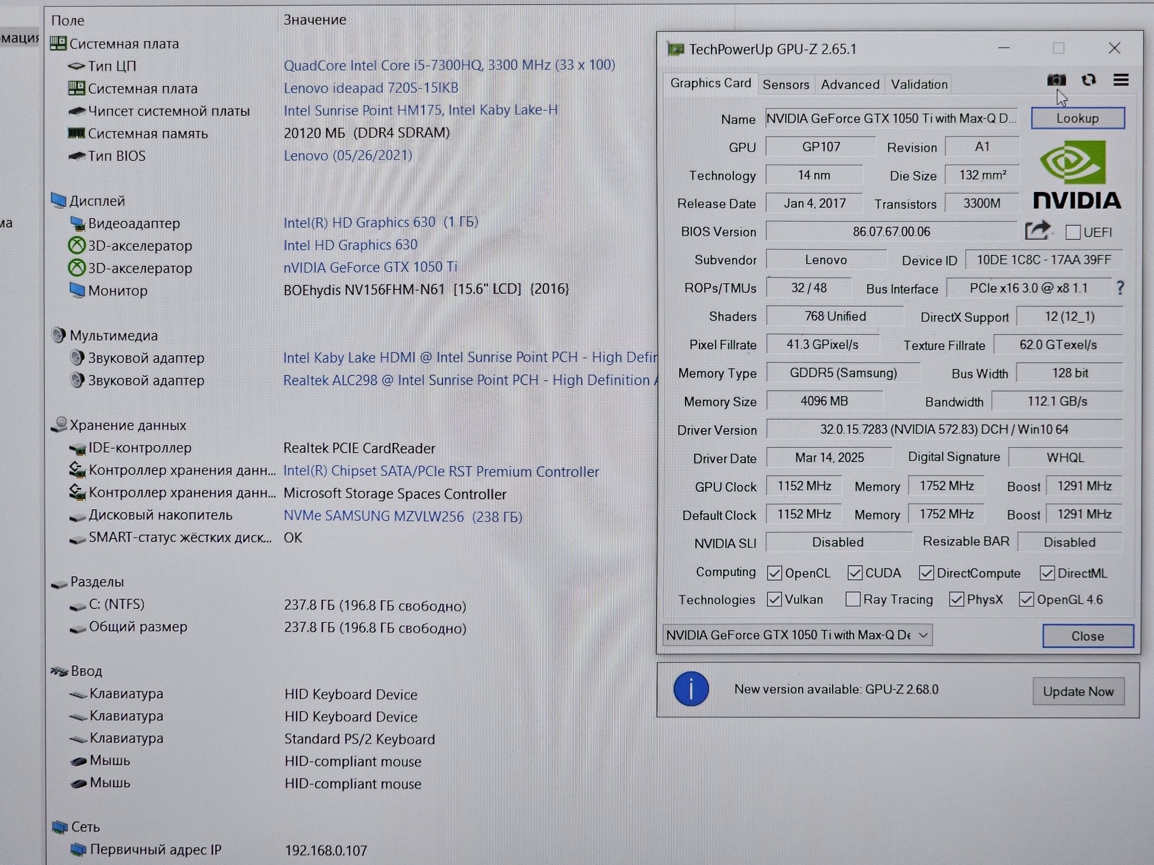Screen dimensions: 1154x865
Task: Click the Значение column header
Action: point(314,20)
